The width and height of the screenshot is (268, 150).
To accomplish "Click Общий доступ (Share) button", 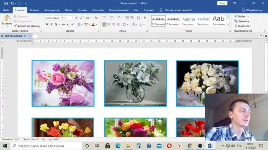I will tap(253, 10).
